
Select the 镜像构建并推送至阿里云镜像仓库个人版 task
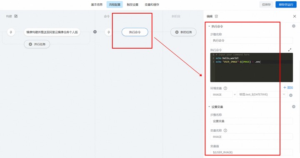point(52,32)
